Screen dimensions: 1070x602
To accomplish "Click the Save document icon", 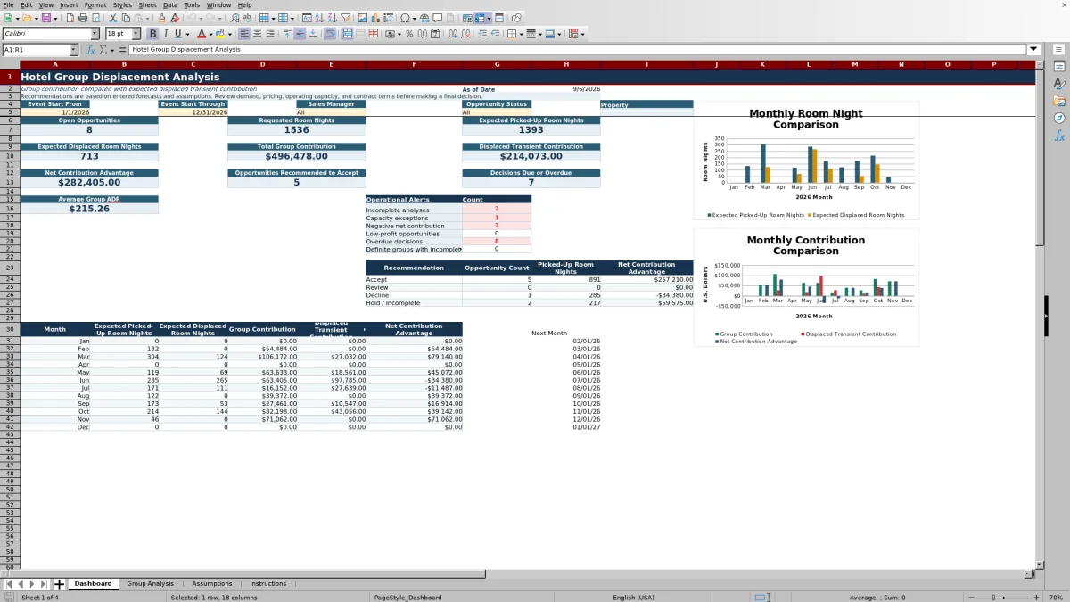I will (45, 18).
